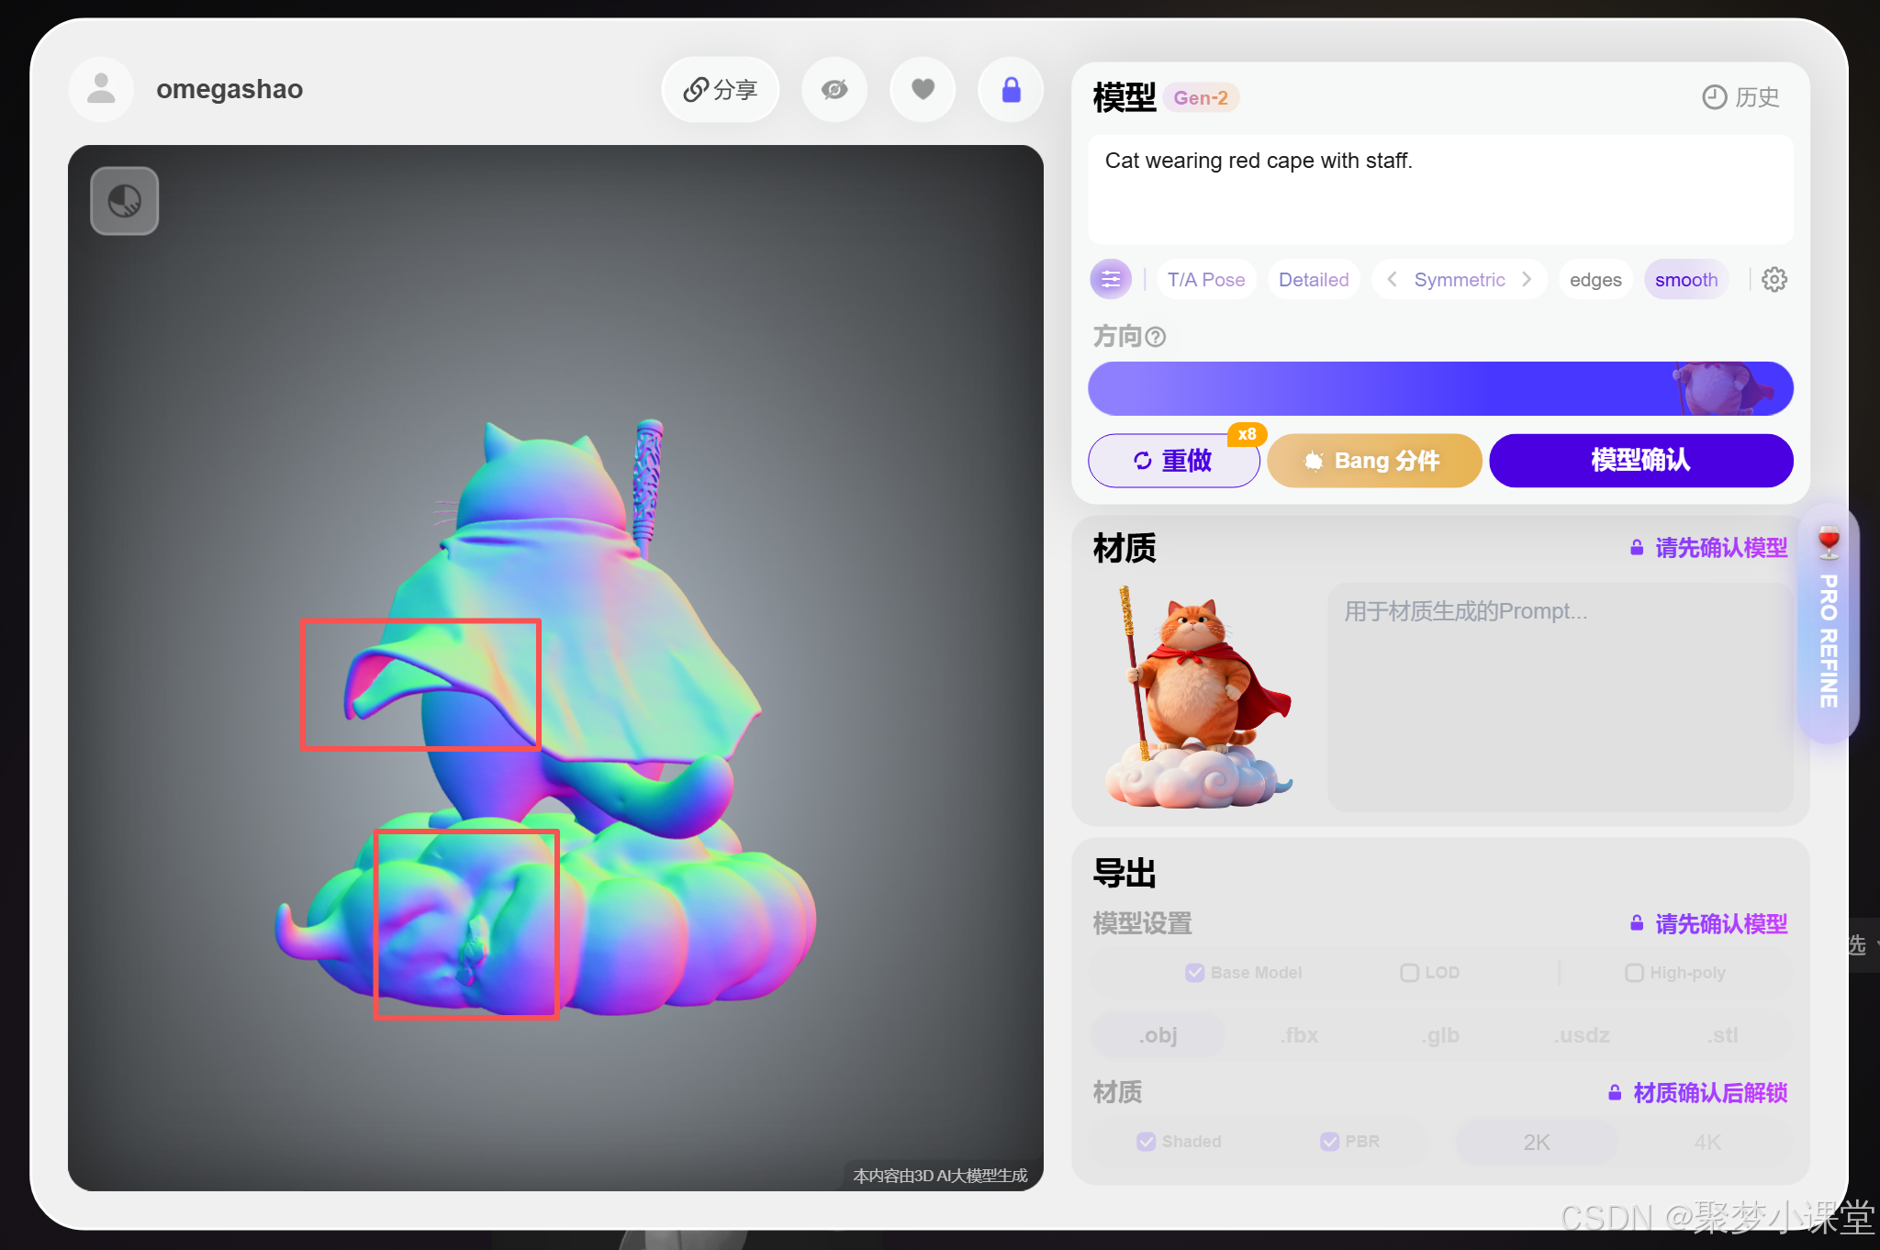This screenshot has width=1880, height=1250.
Task: Click the direction help question icon
Action: (x=1157, y=337)
